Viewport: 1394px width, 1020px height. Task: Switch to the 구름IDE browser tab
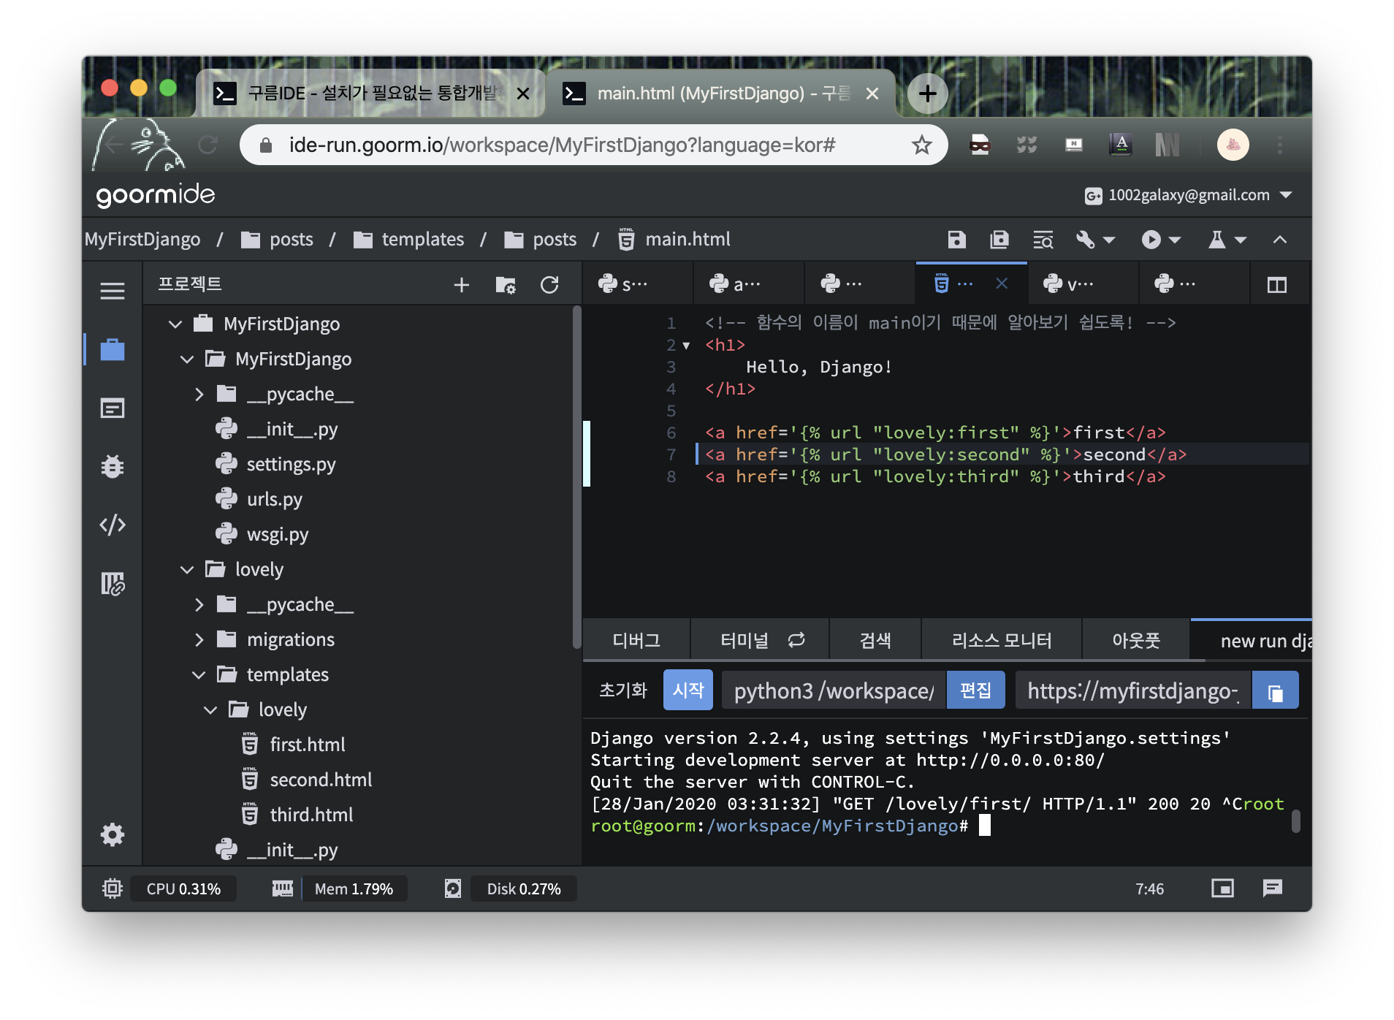click(x=371, y=94)
